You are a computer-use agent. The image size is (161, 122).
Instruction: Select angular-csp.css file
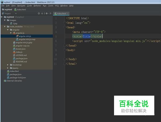(x=21, y=46)
